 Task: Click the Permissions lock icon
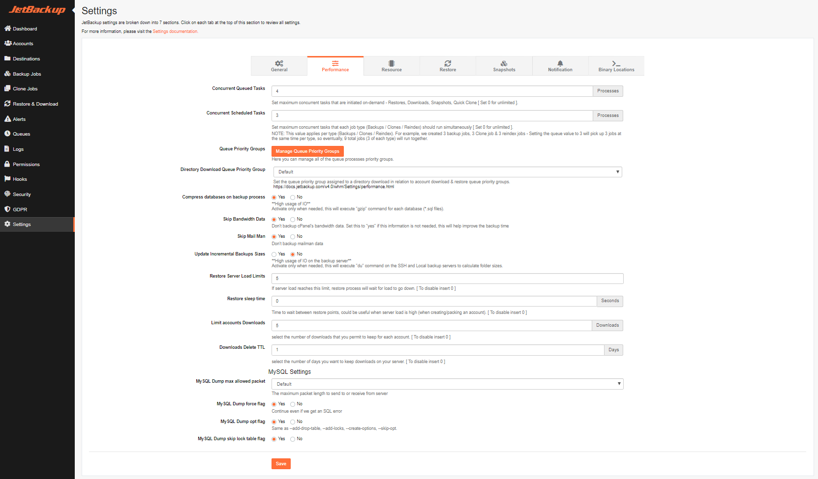tap(7, 164)
